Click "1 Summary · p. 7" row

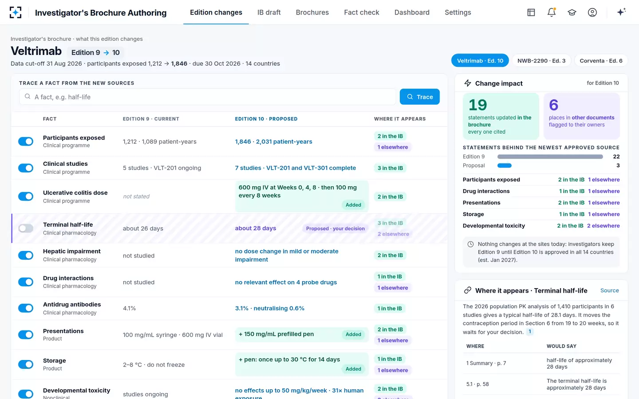(541, 363)
